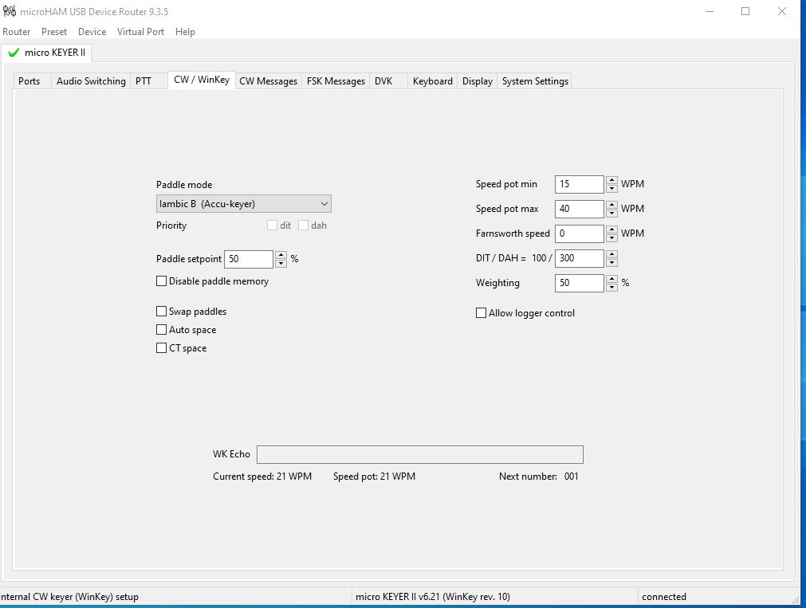806x608 pixels.
Task: Toggle the dah priority checkbox
Action: tap(303, 226)
